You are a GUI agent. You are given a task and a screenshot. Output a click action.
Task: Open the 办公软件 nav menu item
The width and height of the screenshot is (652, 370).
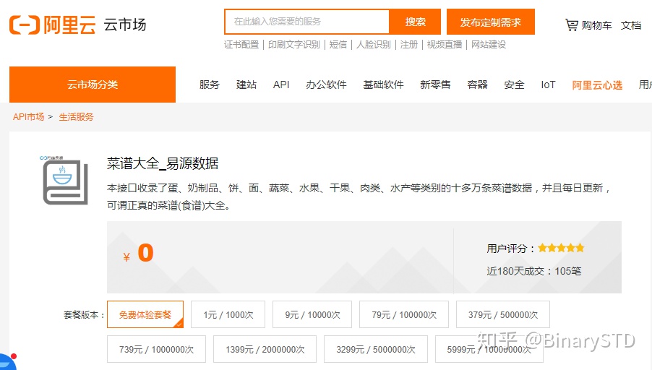pos(326,85)
